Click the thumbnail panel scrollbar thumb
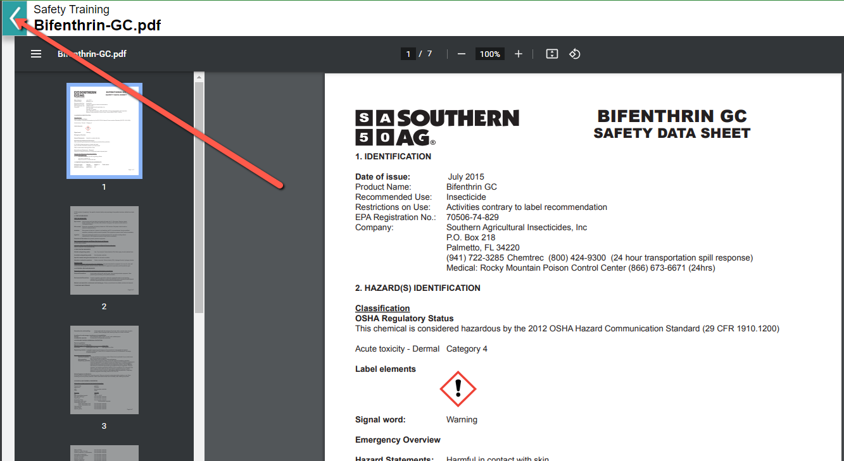Viewport: 844px width, 461px height. 199,197
